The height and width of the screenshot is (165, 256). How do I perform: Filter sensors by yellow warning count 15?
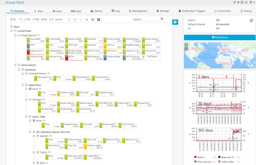[27, 19]
